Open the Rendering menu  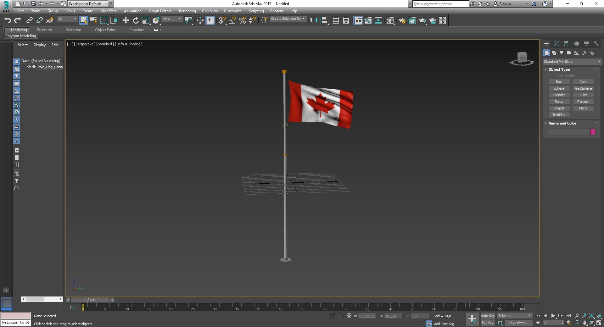[x=187, y=11]
